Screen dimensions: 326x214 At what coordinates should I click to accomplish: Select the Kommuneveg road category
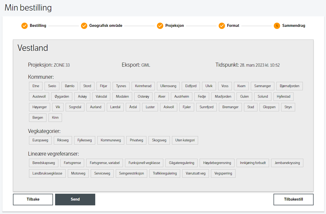[111, 140]
